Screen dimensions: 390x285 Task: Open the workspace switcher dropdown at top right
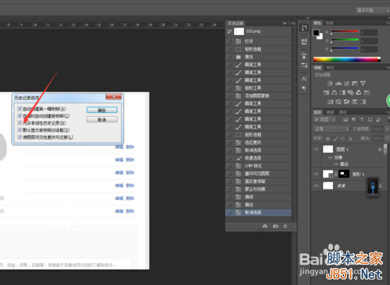pos(372,10)
